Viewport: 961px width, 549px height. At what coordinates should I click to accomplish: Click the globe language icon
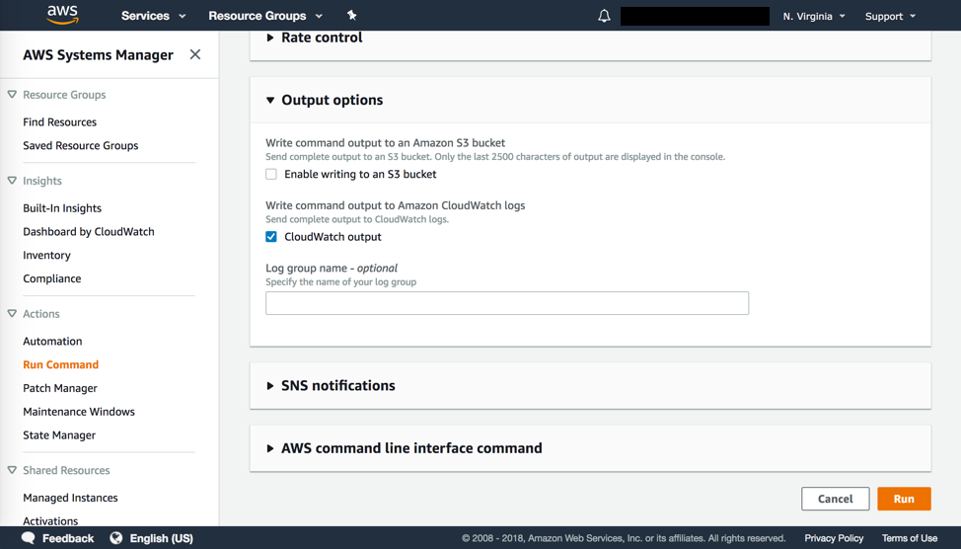coord(115,538)
